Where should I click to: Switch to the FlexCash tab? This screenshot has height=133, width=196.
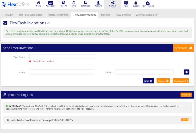pos(8,15)
